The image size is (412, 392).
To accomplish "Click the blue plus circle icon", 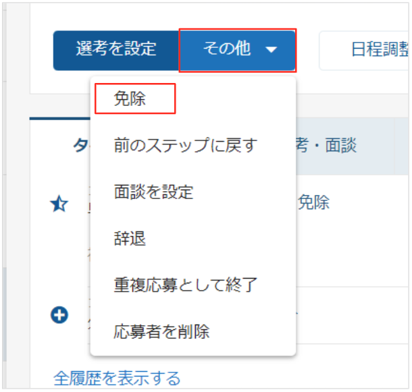I will pyautogui.click(x=59, y=314).
